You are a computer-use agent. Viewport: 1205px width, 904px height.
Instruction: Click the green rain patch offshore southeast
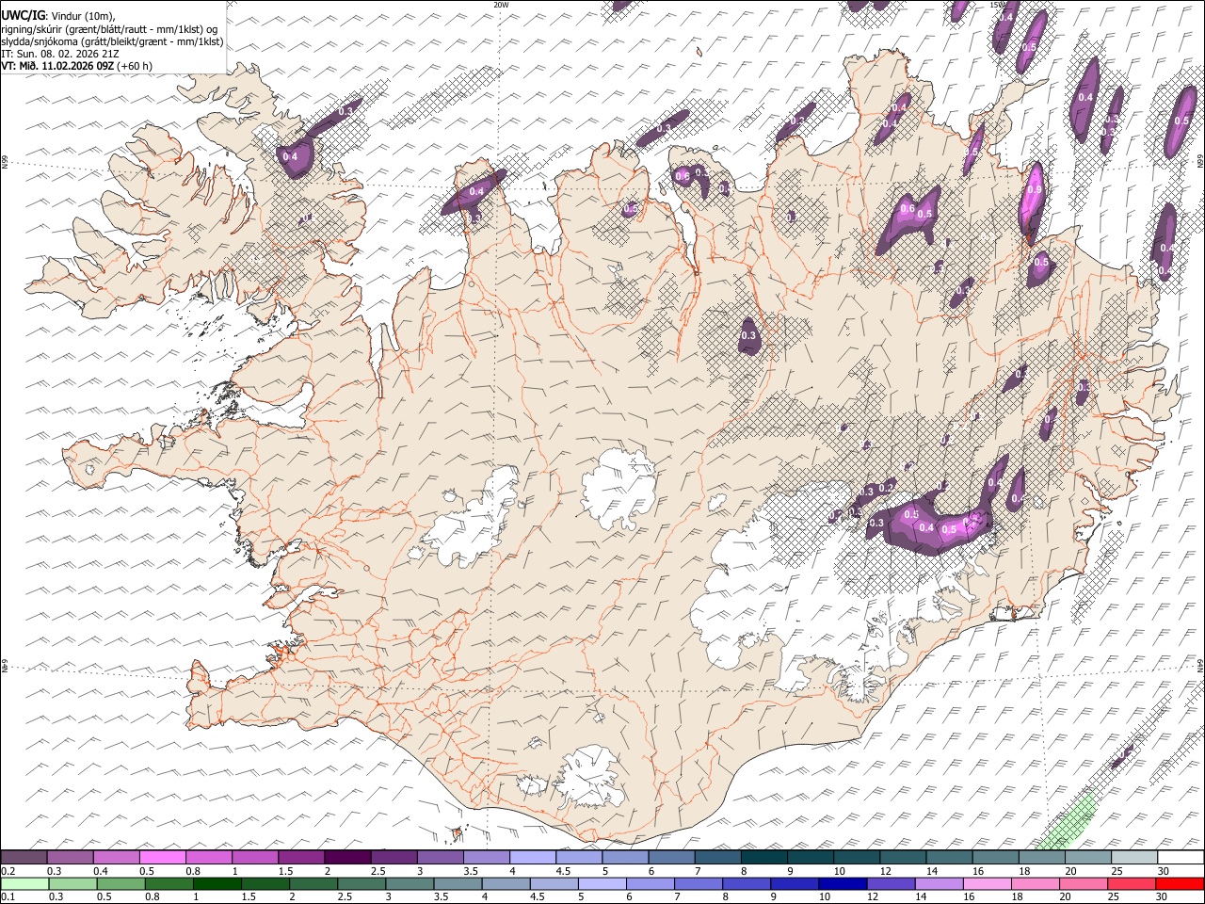click(1068, 822)
